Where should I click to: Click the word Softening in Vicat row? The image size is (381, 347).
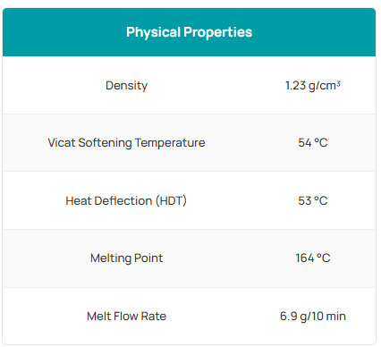point(105,143)
